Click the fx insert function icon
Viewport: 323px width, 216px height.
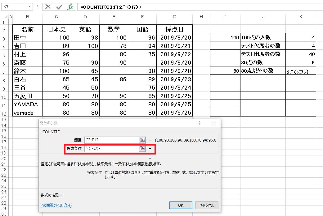70,7
